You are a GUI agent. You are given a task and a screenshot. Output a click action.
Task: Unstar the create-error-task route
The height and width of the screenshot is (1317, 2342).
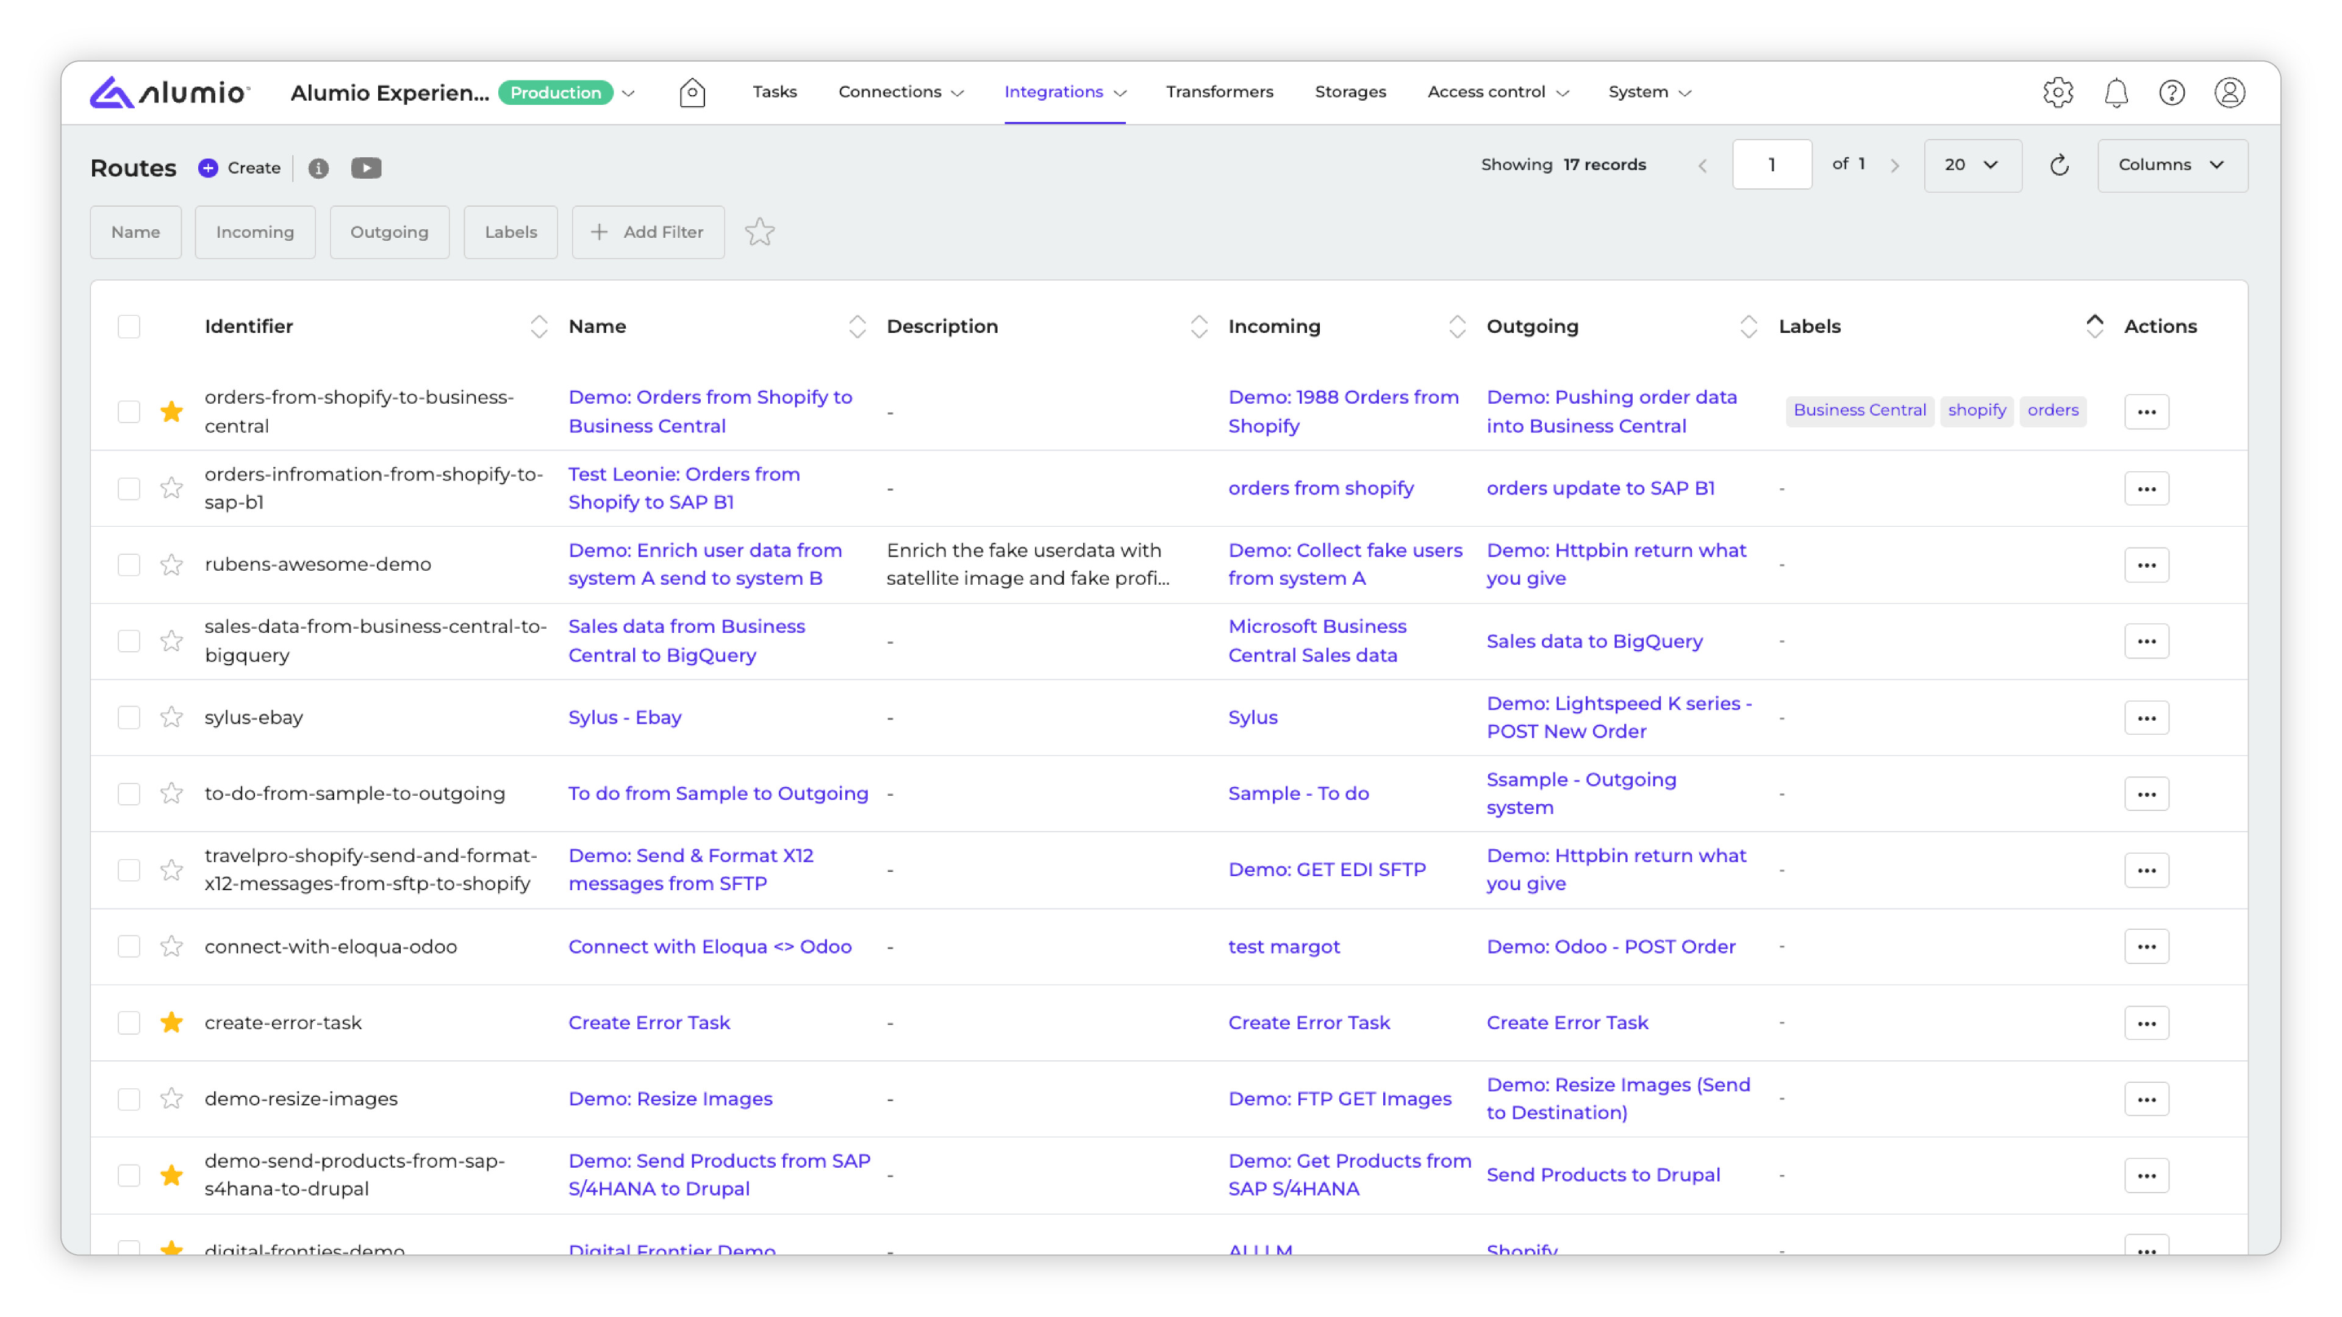(171, 1023)
